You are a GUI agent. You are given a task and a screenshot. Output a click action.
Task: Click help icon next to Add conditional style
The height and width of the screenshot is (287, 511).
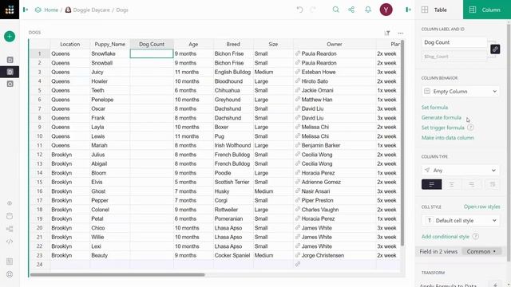click(476, 236)
